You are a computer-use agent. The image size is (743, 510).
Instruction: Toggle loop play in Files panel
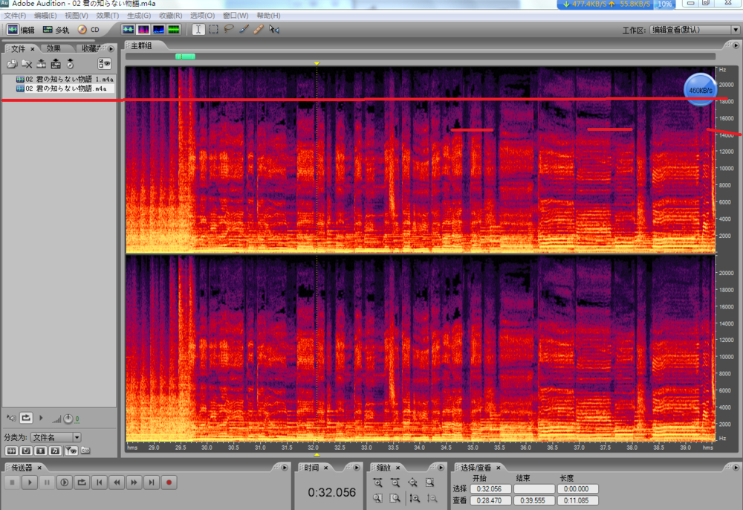click(26, 419)
